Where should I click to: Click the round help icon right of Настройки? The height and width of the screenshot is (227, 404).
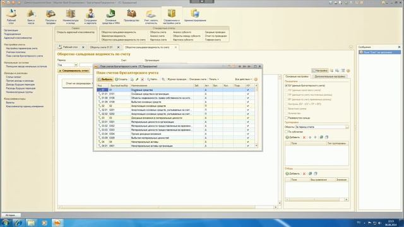pyautogui.click(x=348, y=71)
